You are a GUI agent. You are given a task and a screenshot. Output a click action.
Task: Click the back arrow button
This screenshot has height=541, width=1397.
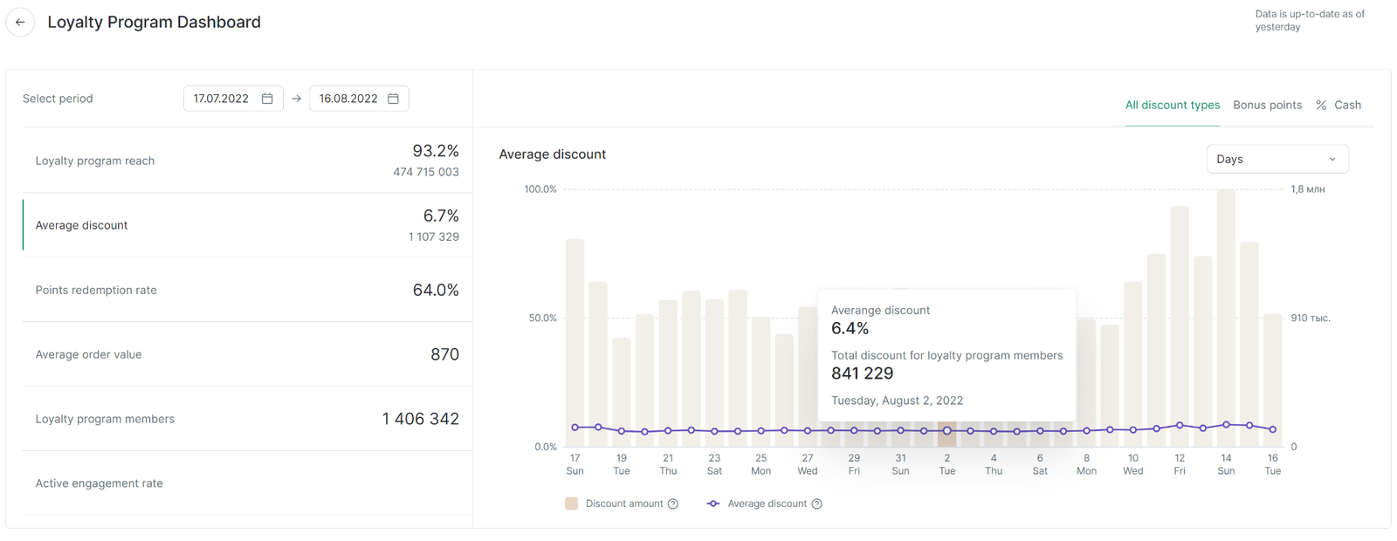click(20, 22)
